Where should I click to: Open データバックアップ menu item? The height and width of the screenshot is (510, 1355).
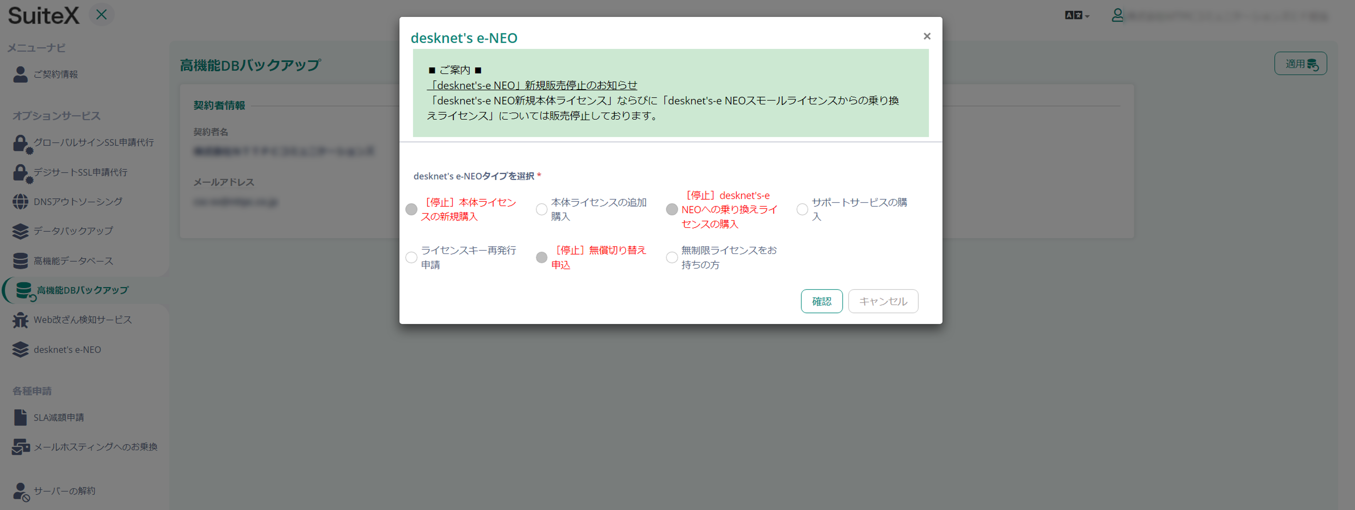coord(73,231)
